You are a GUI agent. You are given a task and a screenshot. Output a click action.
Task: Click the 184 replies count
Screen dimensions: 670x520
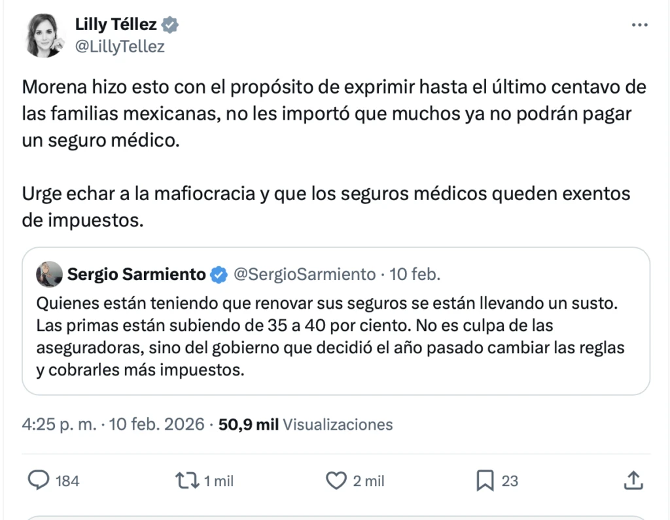67,481
